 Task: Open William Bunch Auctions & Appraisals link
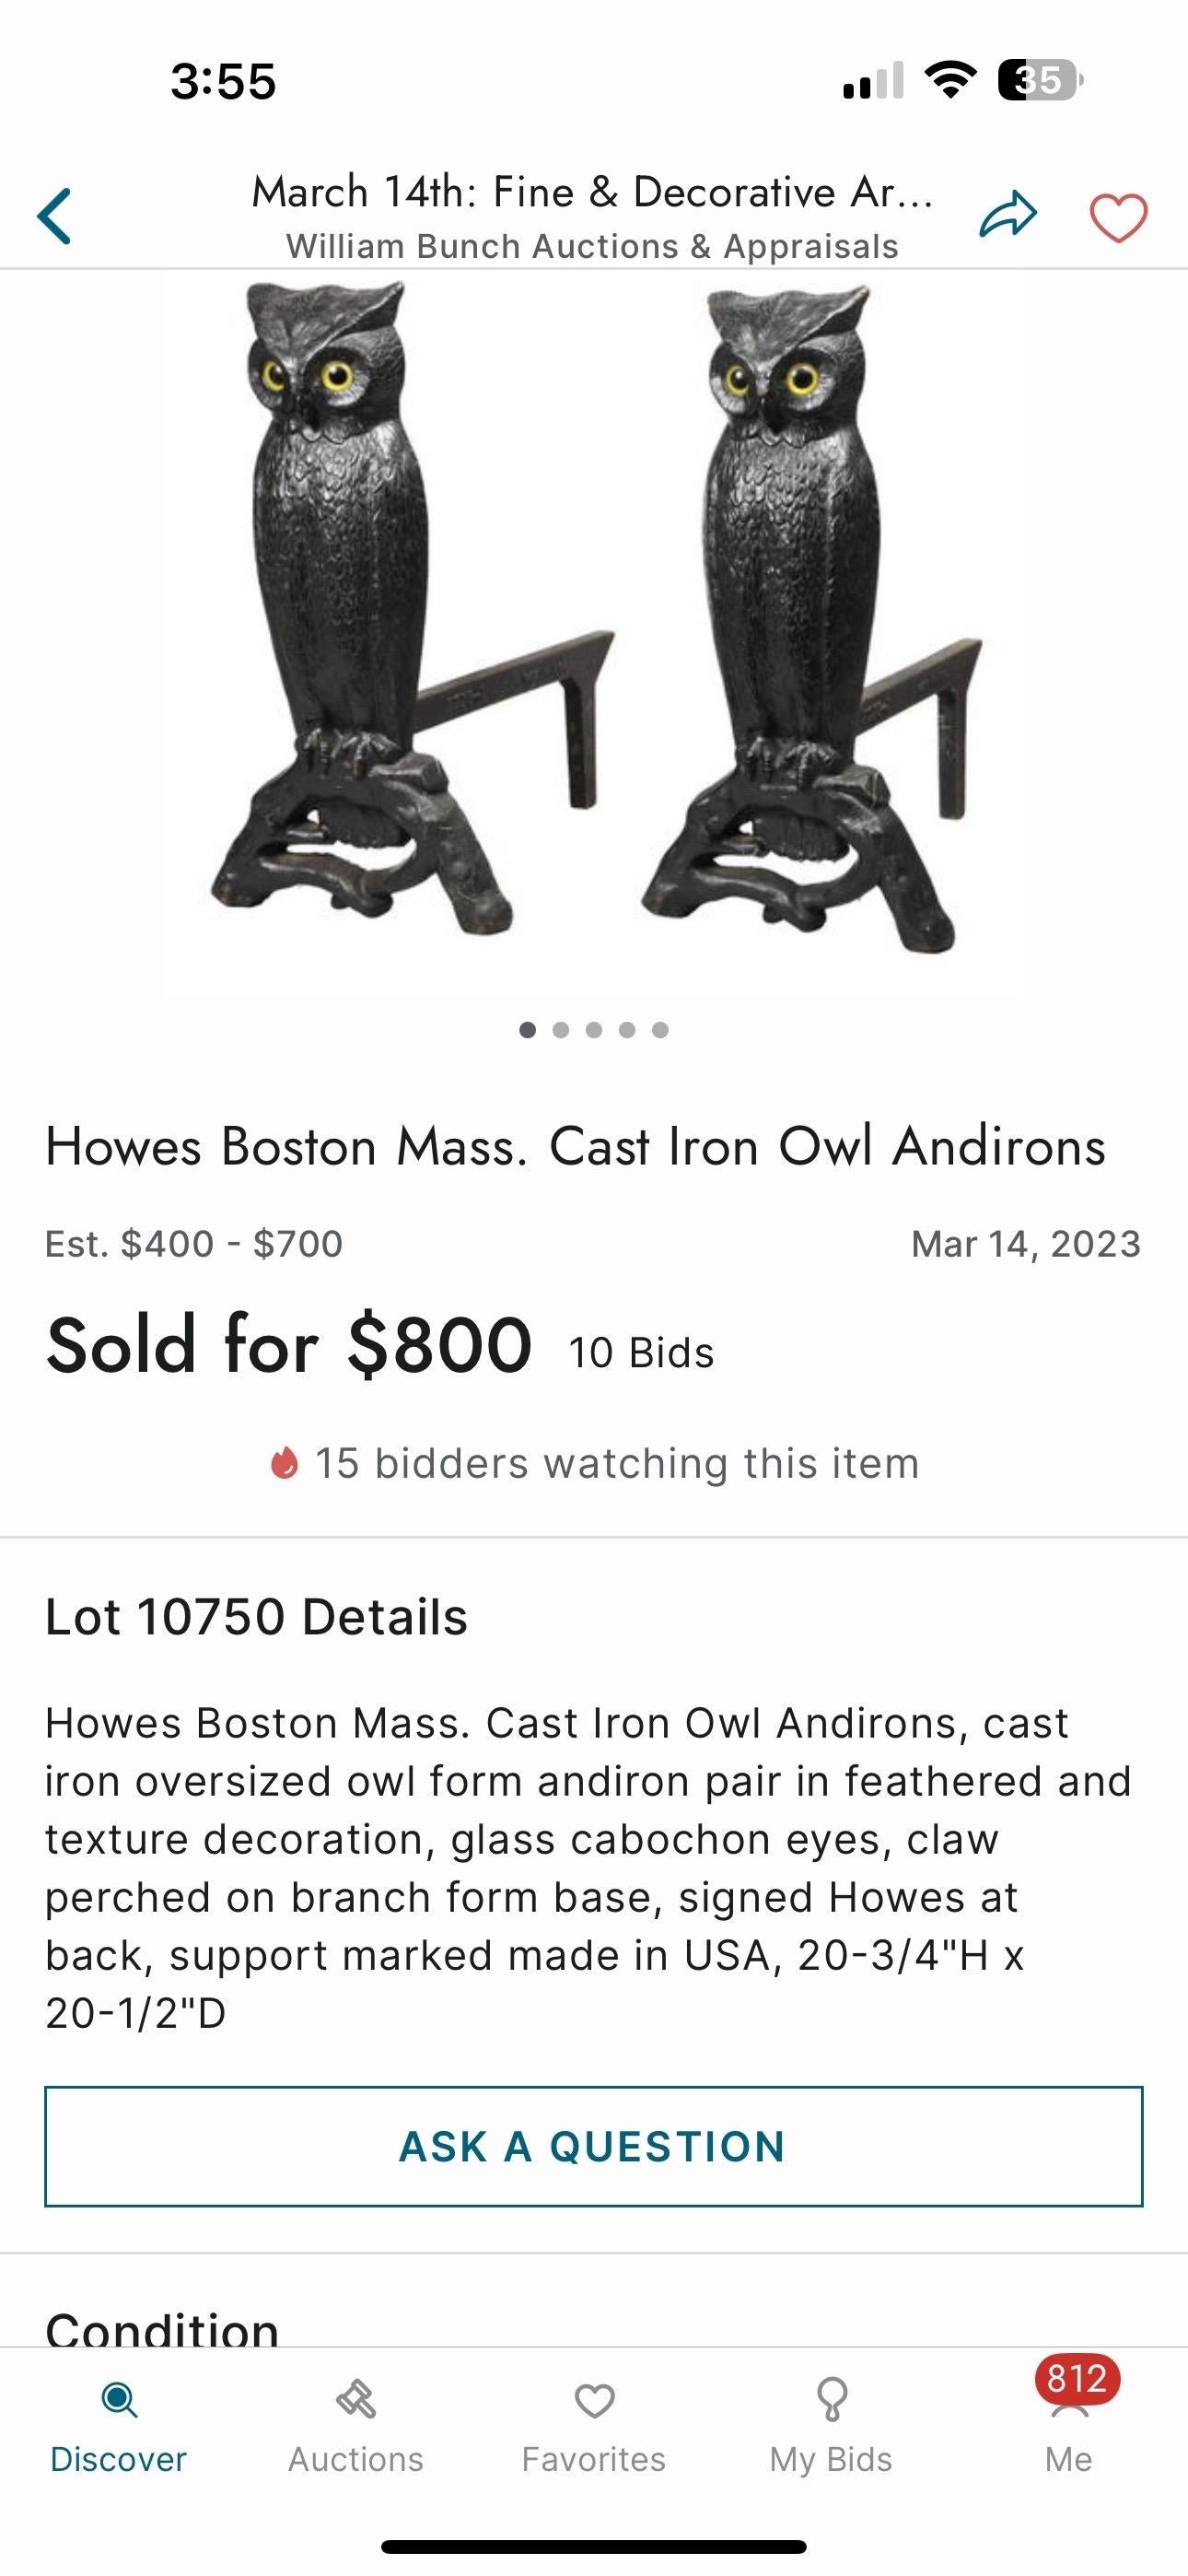coord(592,246)
